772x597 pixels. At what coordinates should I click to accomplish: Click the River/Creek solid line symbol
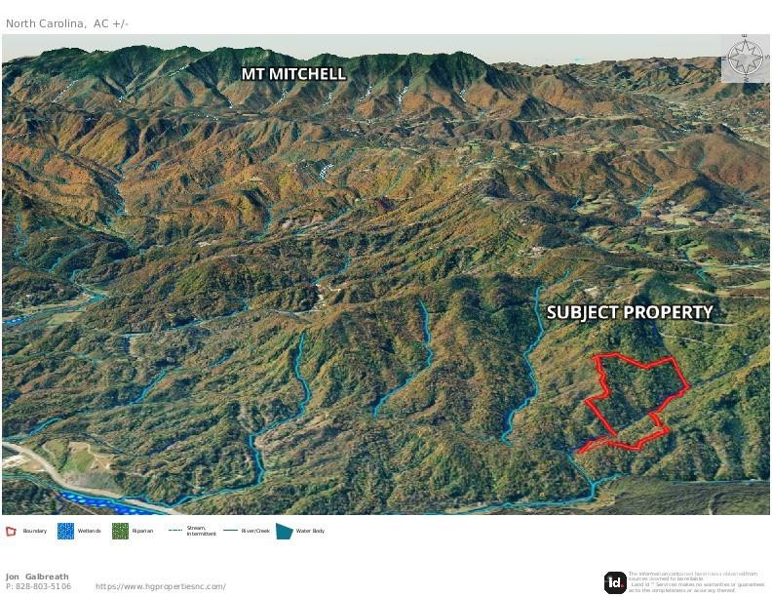[230, 531]
